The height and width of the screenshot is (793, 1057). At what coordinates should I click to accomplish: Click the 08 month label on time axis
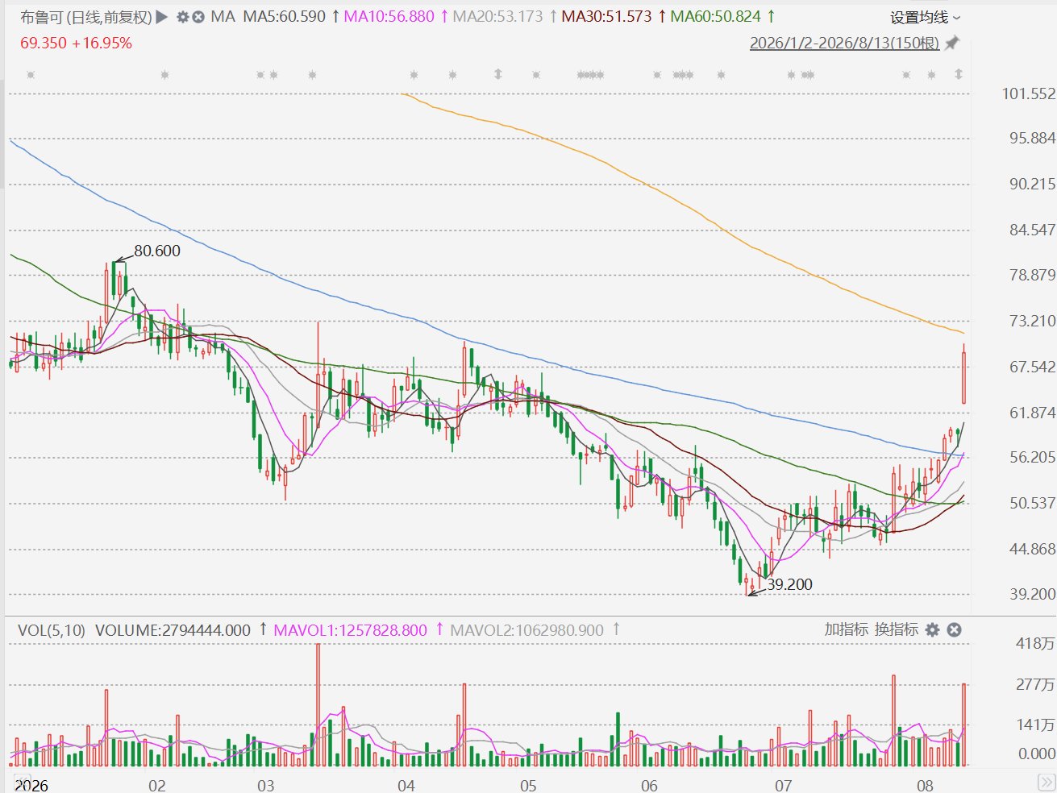pos(926,786)
